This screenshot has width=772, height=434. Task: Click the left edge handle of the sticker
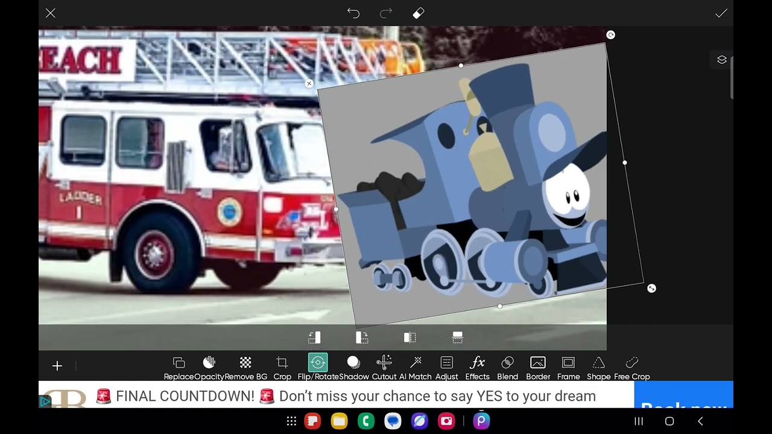tap(336, 209)
